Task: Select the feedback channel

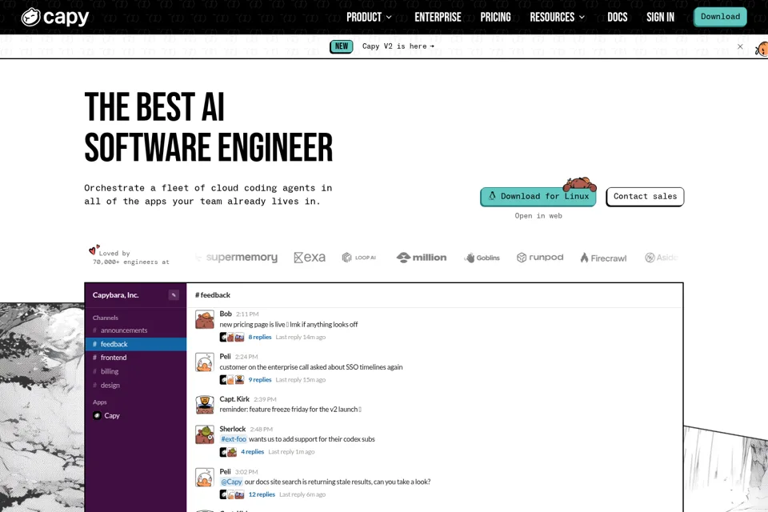Action: tap(136, 344)
